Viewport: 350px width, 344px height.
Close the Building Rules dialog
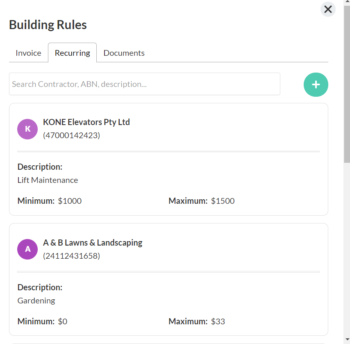click(x=328, y=9)
